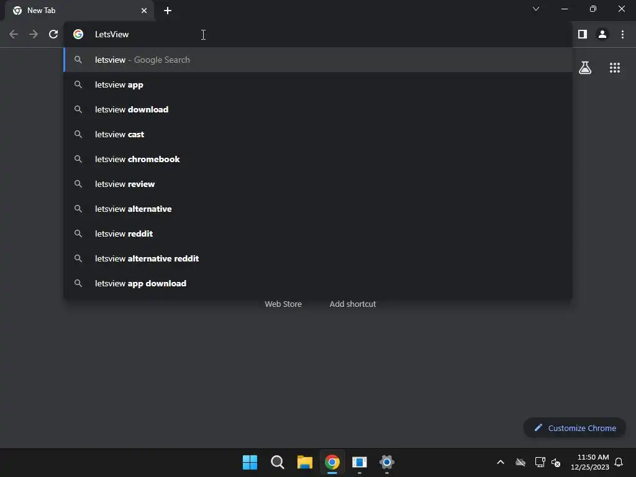Click in the address bar containing LetsView
The height and width of the screenshot is (477, 636).
[317, 35]
